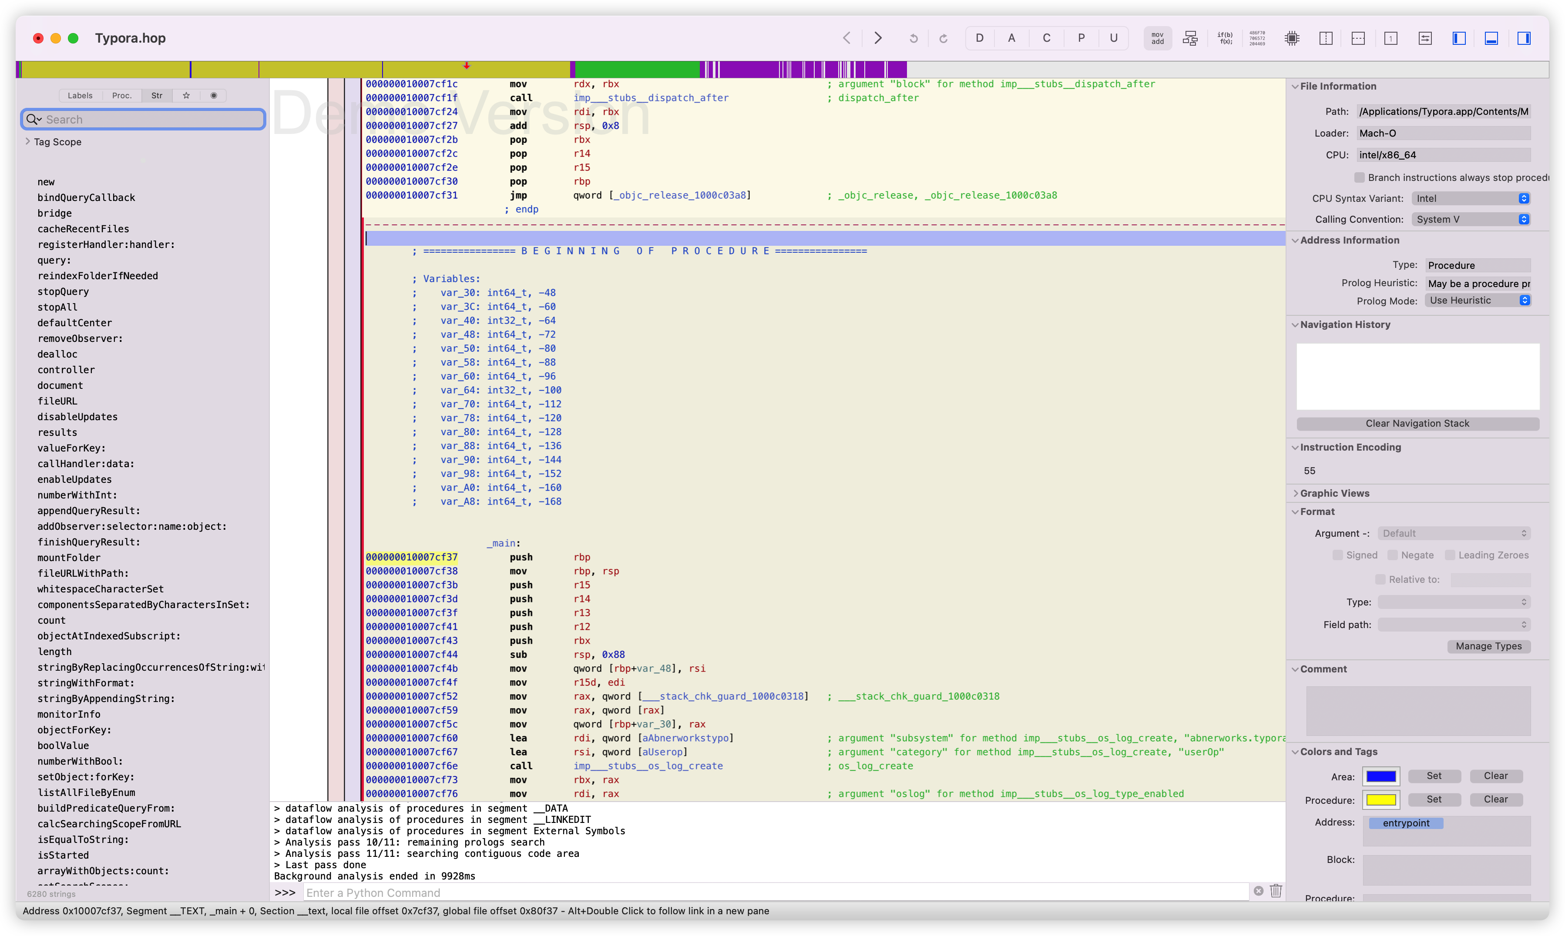
Task: Collapse the Address Information section
Action: point(1295,241)
